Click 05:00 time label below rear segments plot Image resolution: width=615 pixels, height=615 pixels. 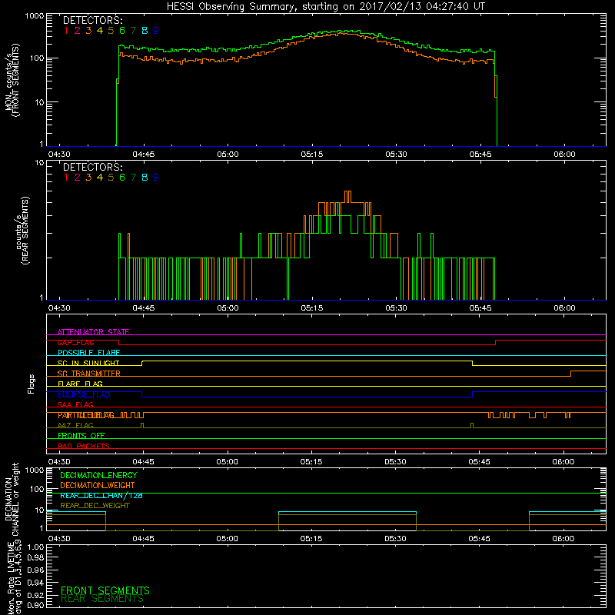(228, 308)
